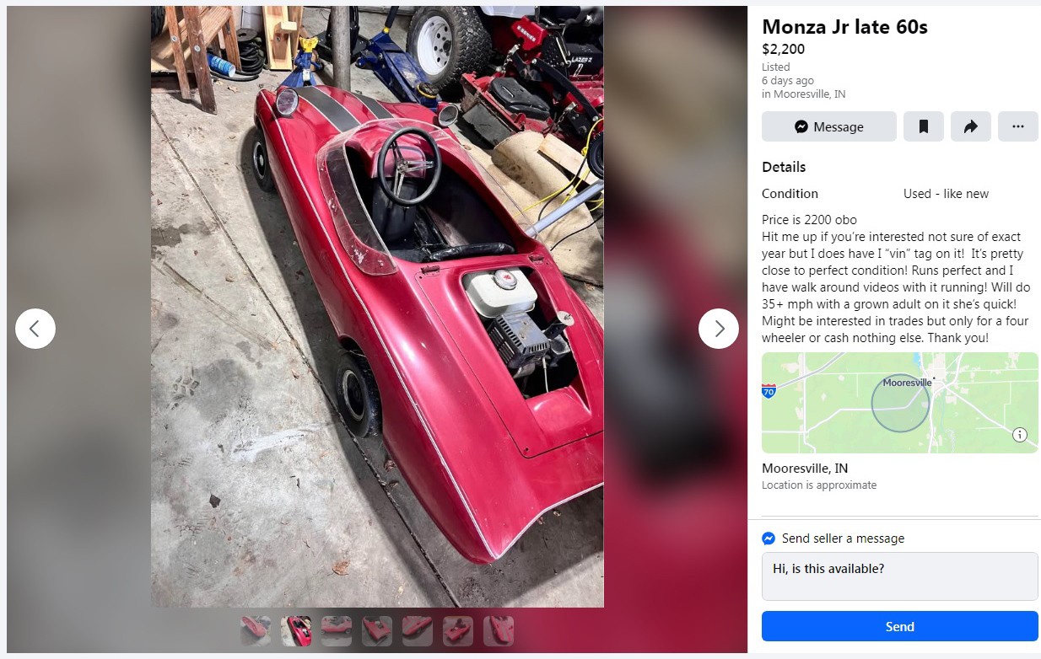
Task: Go to the next photo arrow
Action: (719, 329)
